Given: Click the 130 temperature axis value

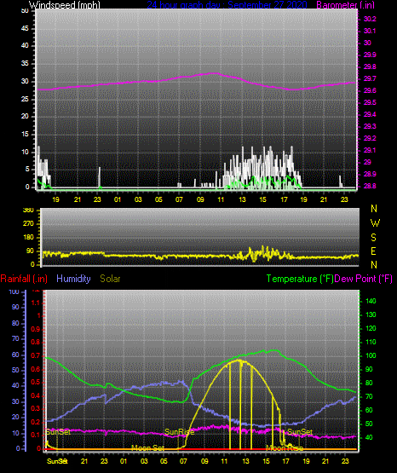Looking at the screenshot, I should tap(371, 314).
